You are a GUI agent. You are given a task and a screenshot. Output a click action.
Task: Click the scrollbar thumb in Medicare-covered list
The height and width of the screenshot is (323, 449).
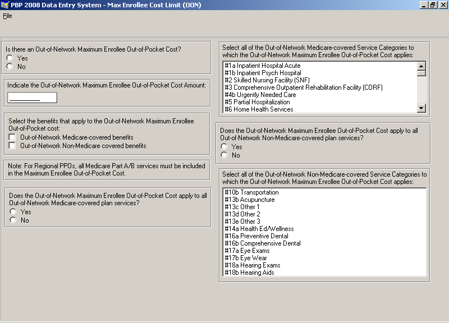click(421, 73)
